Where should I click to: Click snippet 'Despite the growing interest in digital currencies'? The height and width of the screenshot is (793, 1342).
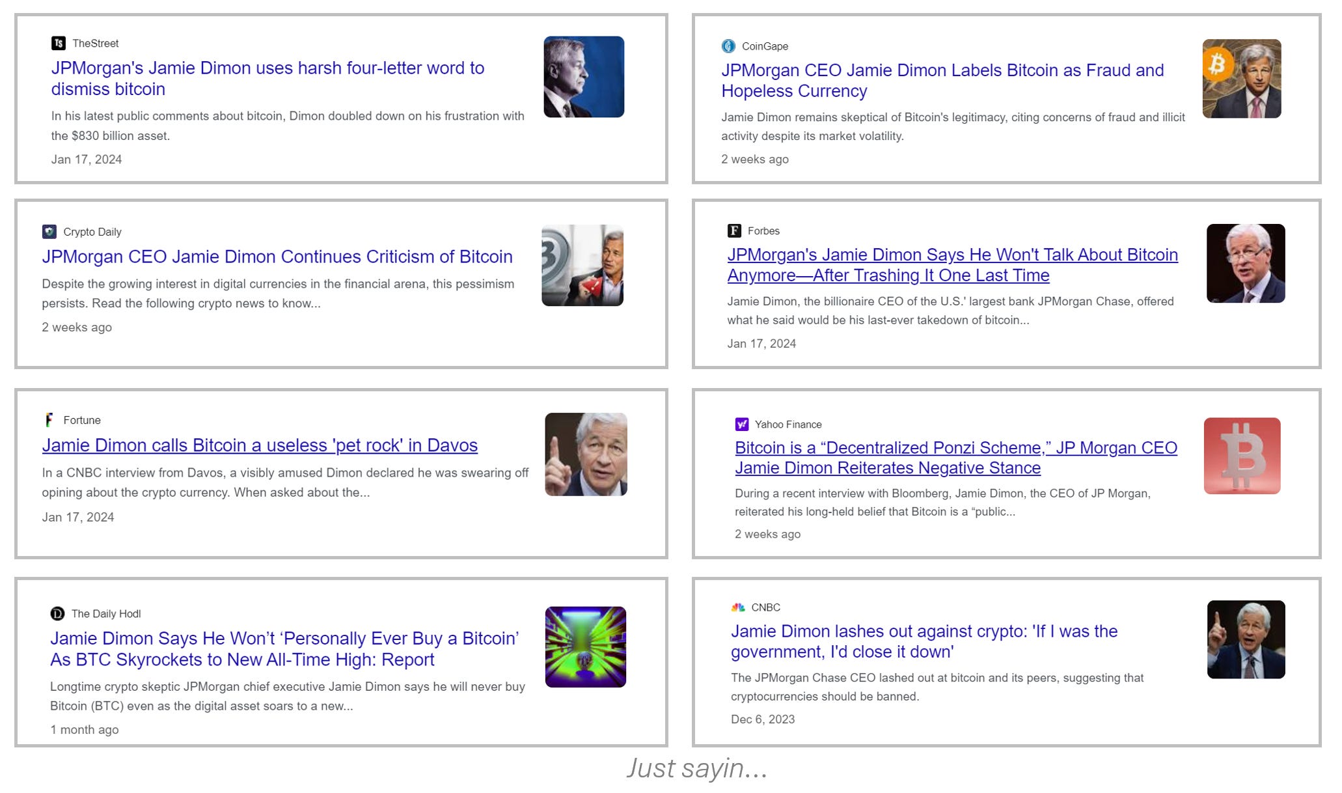[x=278, y=294]
